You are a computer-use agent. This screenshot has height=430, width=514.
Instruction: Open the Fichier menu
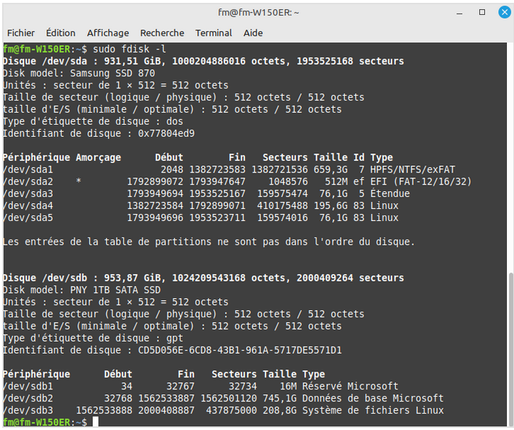[x=21, y=33]
